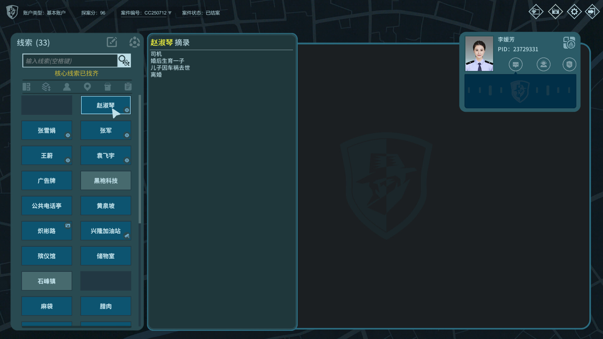Select the 王蔚 clue card
Screen dimensions: 603x339
point(47,155)
